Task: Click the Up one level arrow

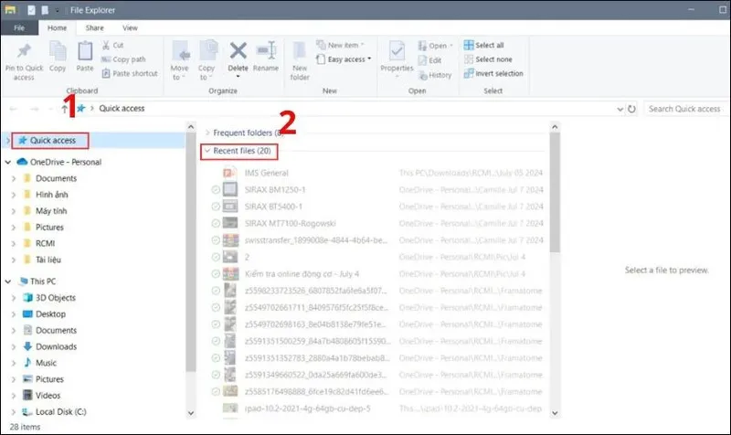Action: pos(64,109)
